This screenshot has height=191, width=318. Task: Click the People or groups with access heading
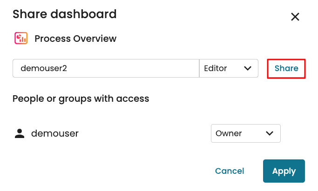coord(81,99)
